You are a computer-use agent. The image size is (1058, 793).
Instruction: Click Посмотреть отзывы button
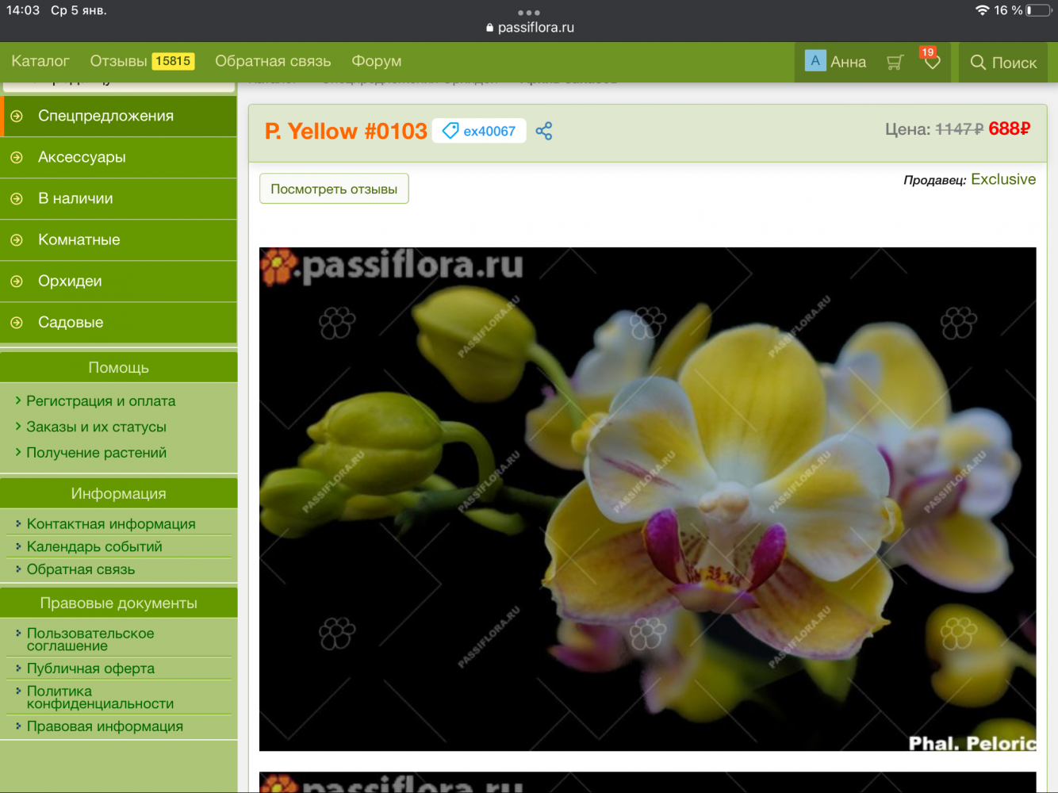tap(334, 189)
